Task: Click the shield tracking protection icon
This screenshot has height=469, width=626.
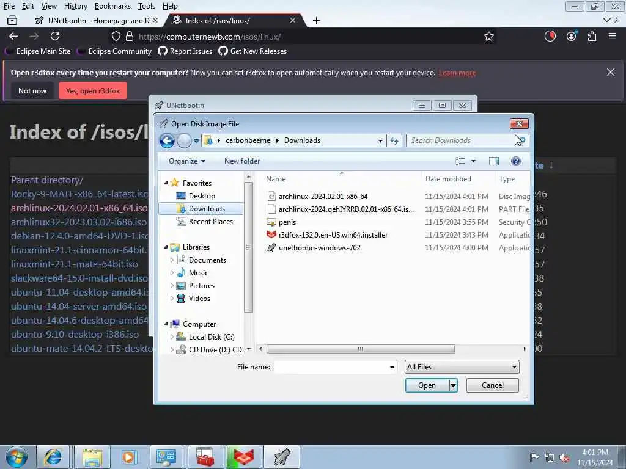Action: pos(116,37)
